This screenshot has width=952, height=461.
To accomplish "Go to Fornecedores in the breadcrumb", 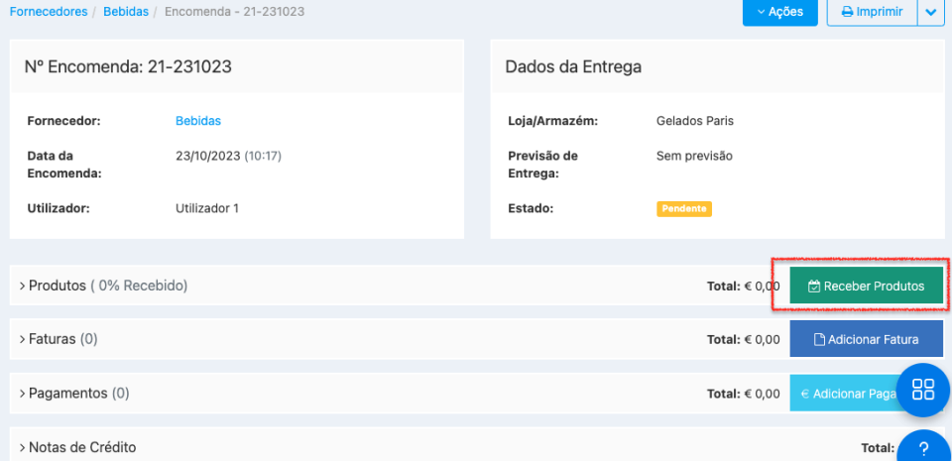I will point(49,12).
